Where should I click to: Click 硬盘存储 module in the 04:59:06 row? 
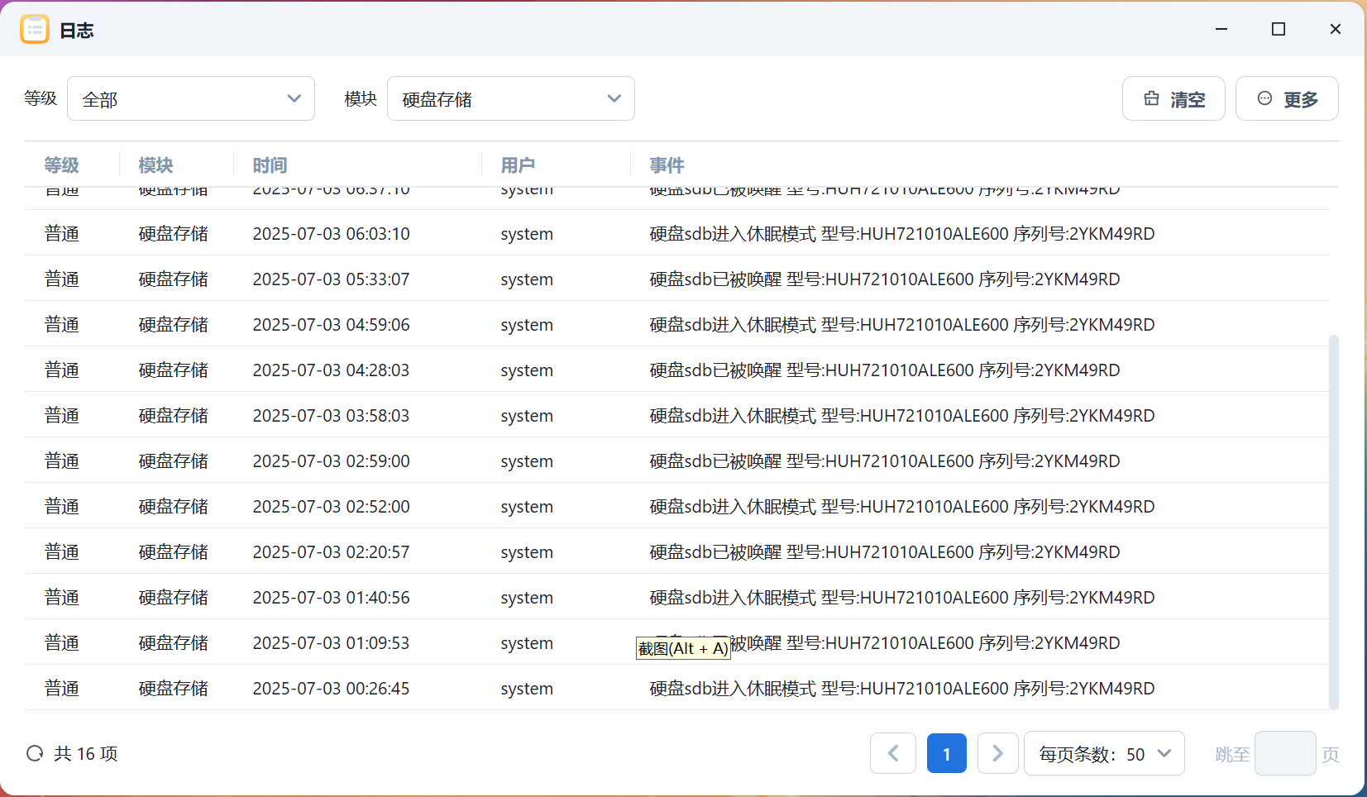174,325
